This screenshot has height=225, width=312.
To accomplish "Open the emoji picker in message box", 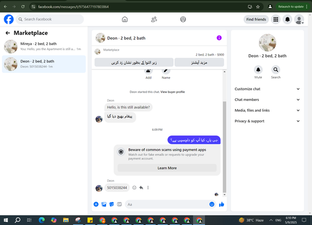I will [x=212, y=204].
